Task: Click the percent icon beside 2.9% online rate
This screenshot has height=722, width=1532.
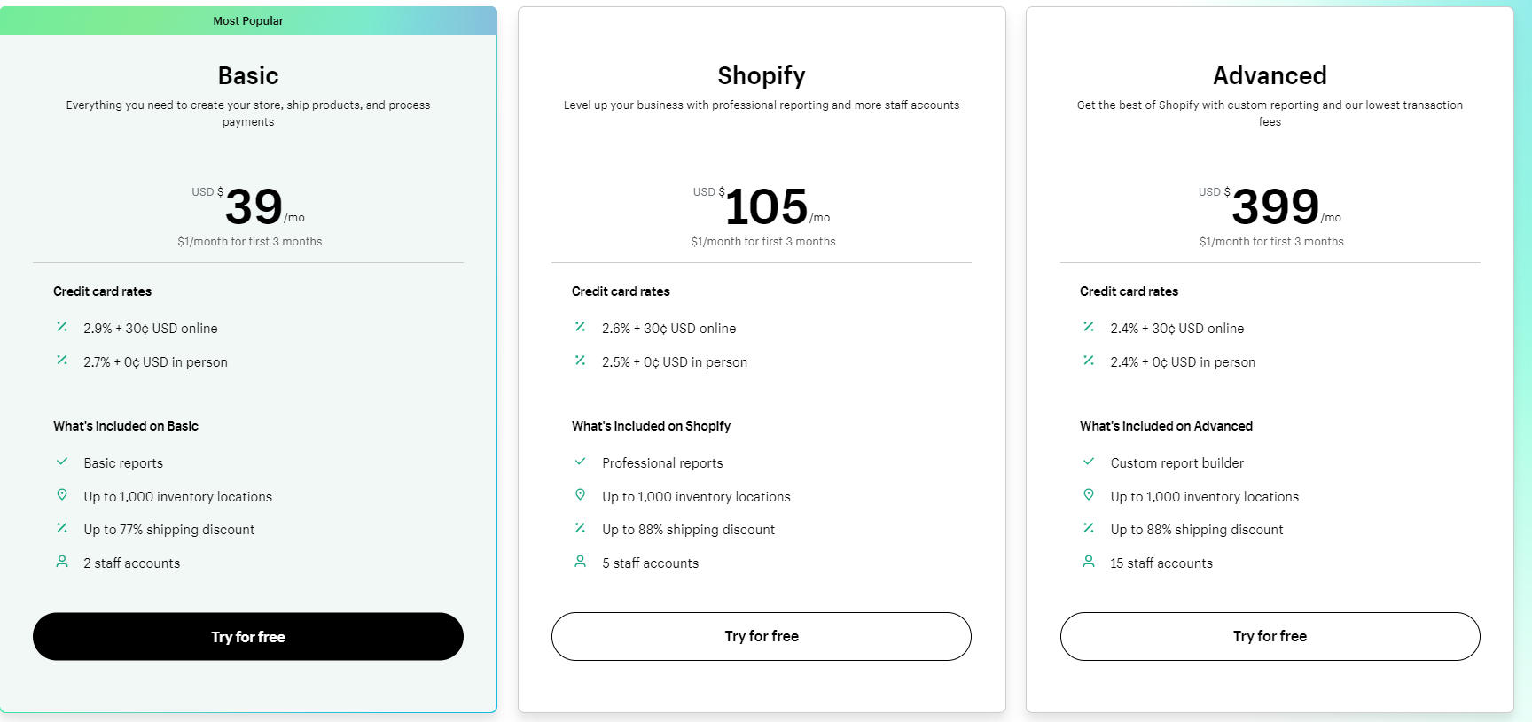Action: (x=62, y=327)
